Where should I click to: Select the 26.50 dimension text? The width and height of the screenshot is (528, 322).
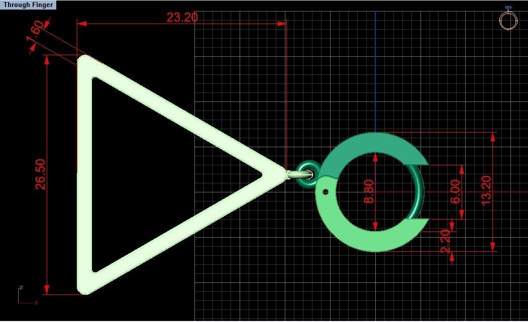pyautogui.click(x=40, y=174)
